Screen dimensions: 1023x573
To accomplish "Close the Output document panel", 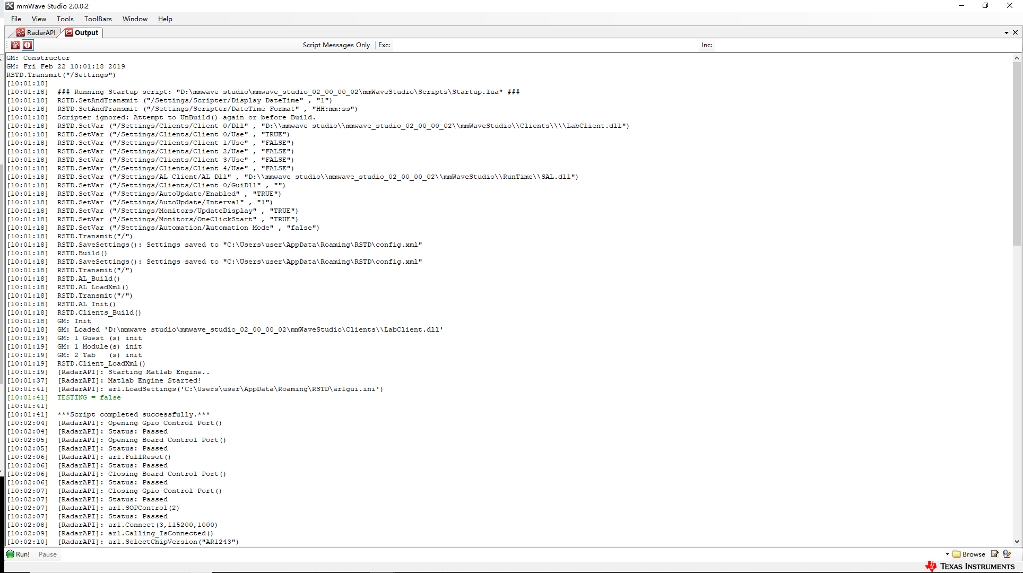I will (1015, 32).
